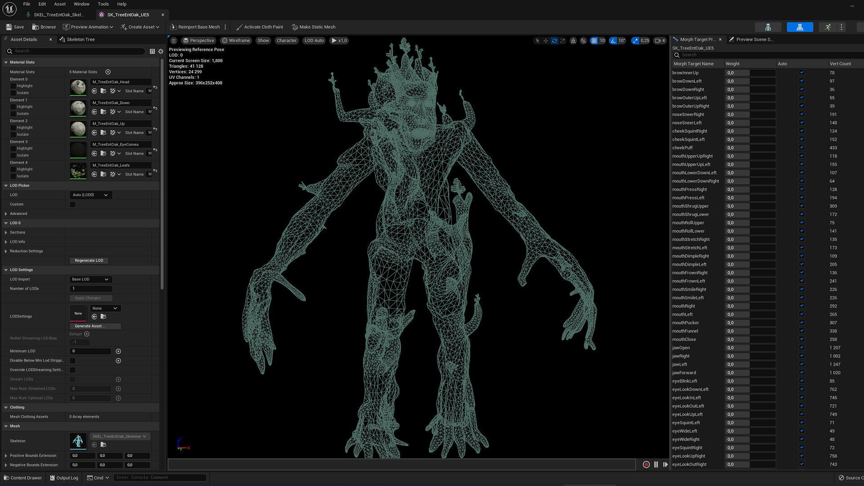Enable Highlight for Element 0

[x=13, y=86]
